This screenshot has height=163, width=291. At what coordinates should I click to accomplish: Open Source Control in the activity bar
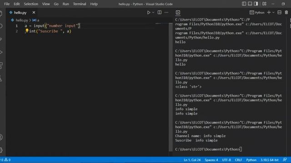(1, 39)
